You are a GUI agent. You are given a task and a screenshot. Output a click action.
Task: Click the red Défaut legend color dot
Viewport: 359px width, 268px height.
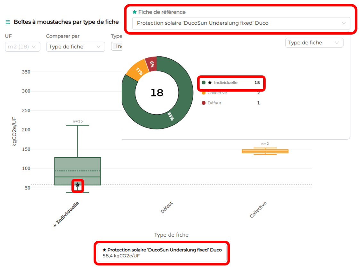pyautogui.click(x=204, y=103)
